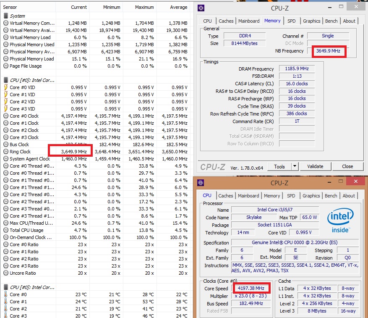Click the icon beside System Agent Clock
Screen dimensions: 368x318
(x=5, y=159)
